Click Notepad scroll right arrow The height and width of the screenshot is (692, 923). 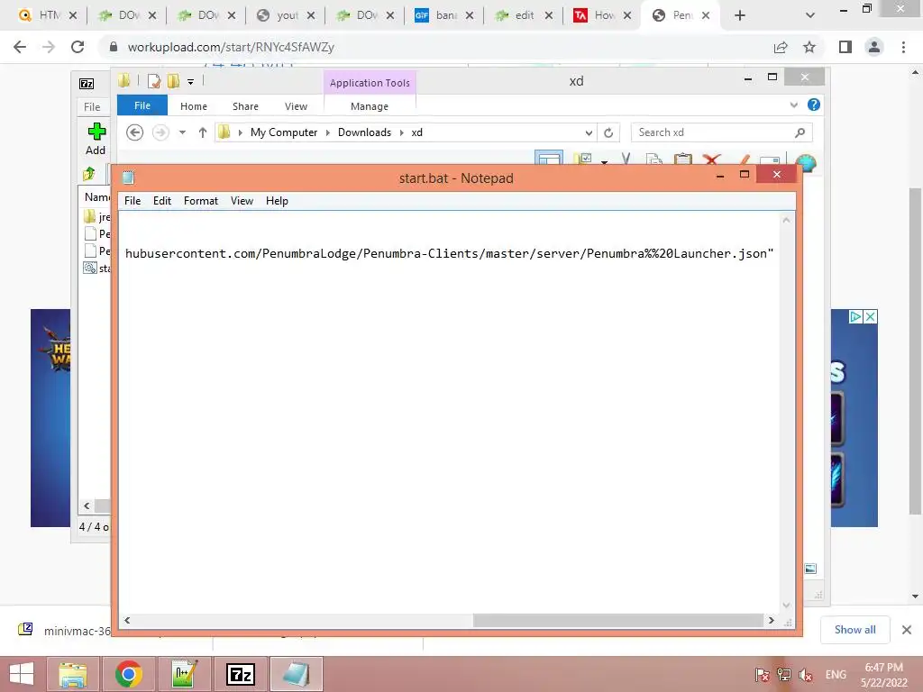pos(772,620)
